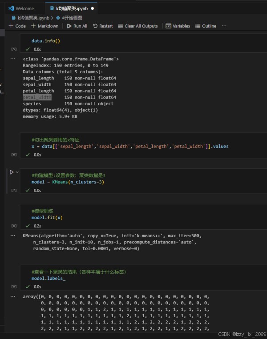Image resolution: width=267 pixels, height=339 pixels.
Task: Click the highlighted petal_width text in output
Action: click(37, 97)
